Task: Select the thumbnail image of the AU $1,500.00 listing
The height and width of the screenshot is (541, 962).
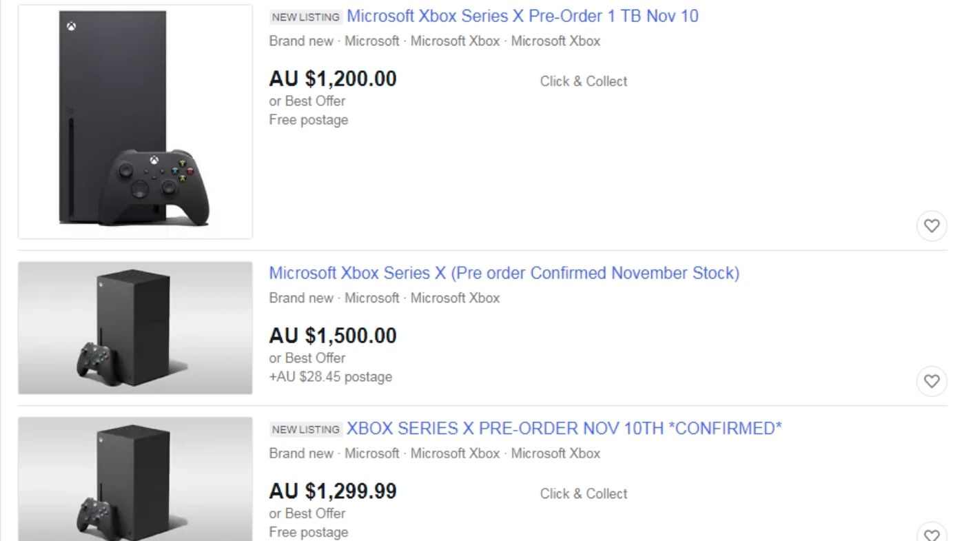Action: point(135,328)
